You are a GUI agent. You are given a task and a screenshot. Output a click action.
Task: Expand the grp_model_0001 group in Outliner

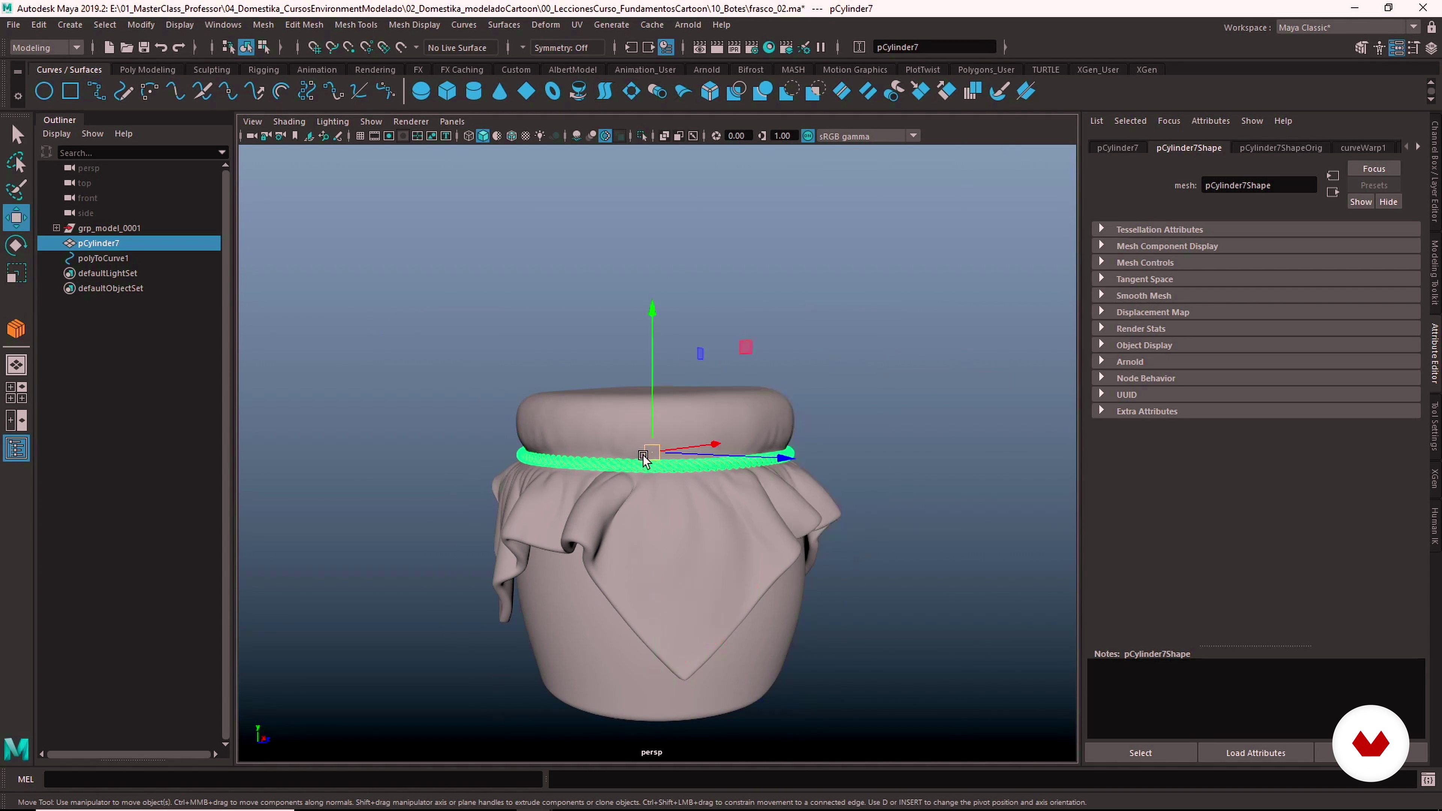tap(56, 228)
